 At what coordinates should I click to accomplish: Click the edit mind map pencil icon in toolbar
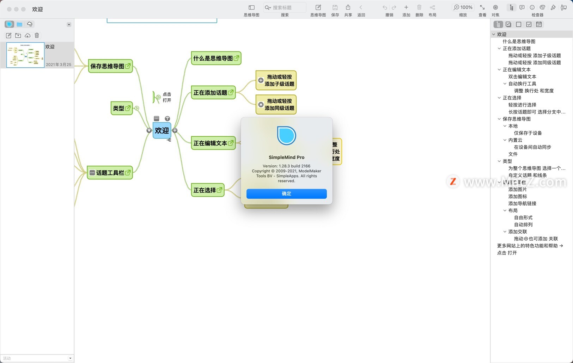[x=318, y=7]
